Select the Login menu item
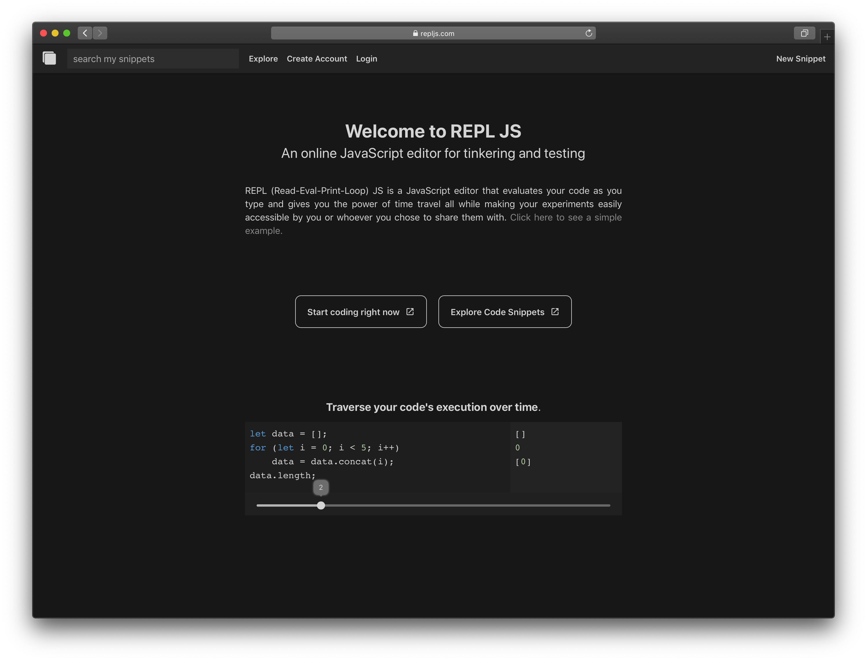The width and height of the screenshot is (867, 661). 366,59
